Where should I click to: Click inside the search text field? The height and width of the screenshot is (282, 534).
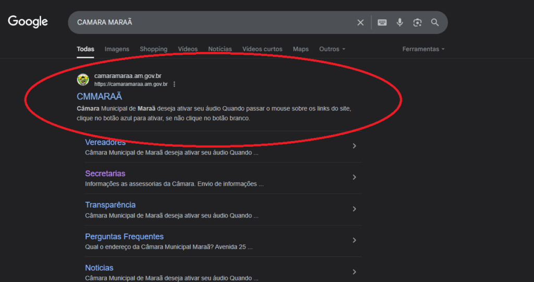click(209, 22)
